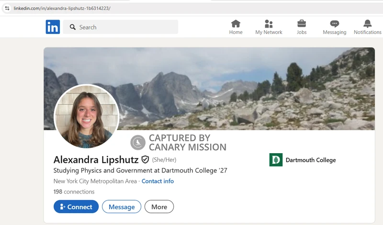Viewport: 383px width, 225px height.
Task: Open the Messaging chat icon
Action: click(334, 24)
